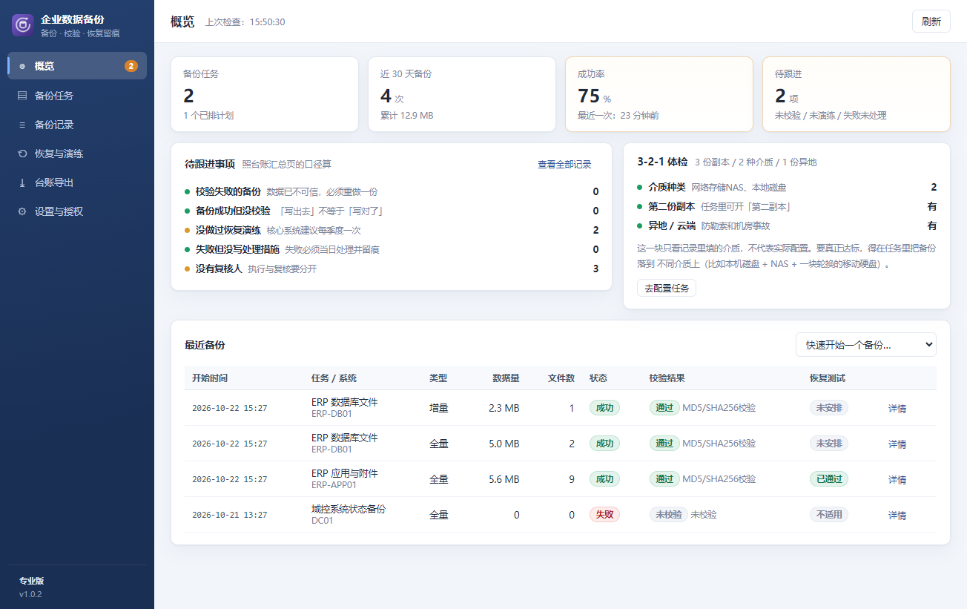Click the 设置与授权 gear icon

coord(22,211)
